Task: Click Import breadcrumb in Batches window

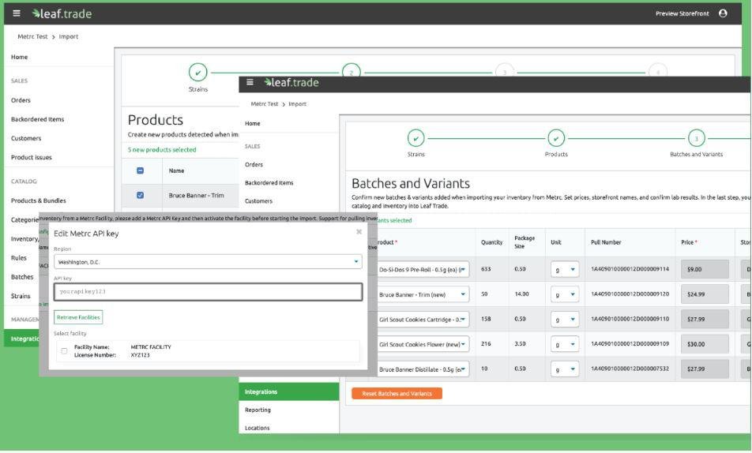Action: tap(297, 103)
